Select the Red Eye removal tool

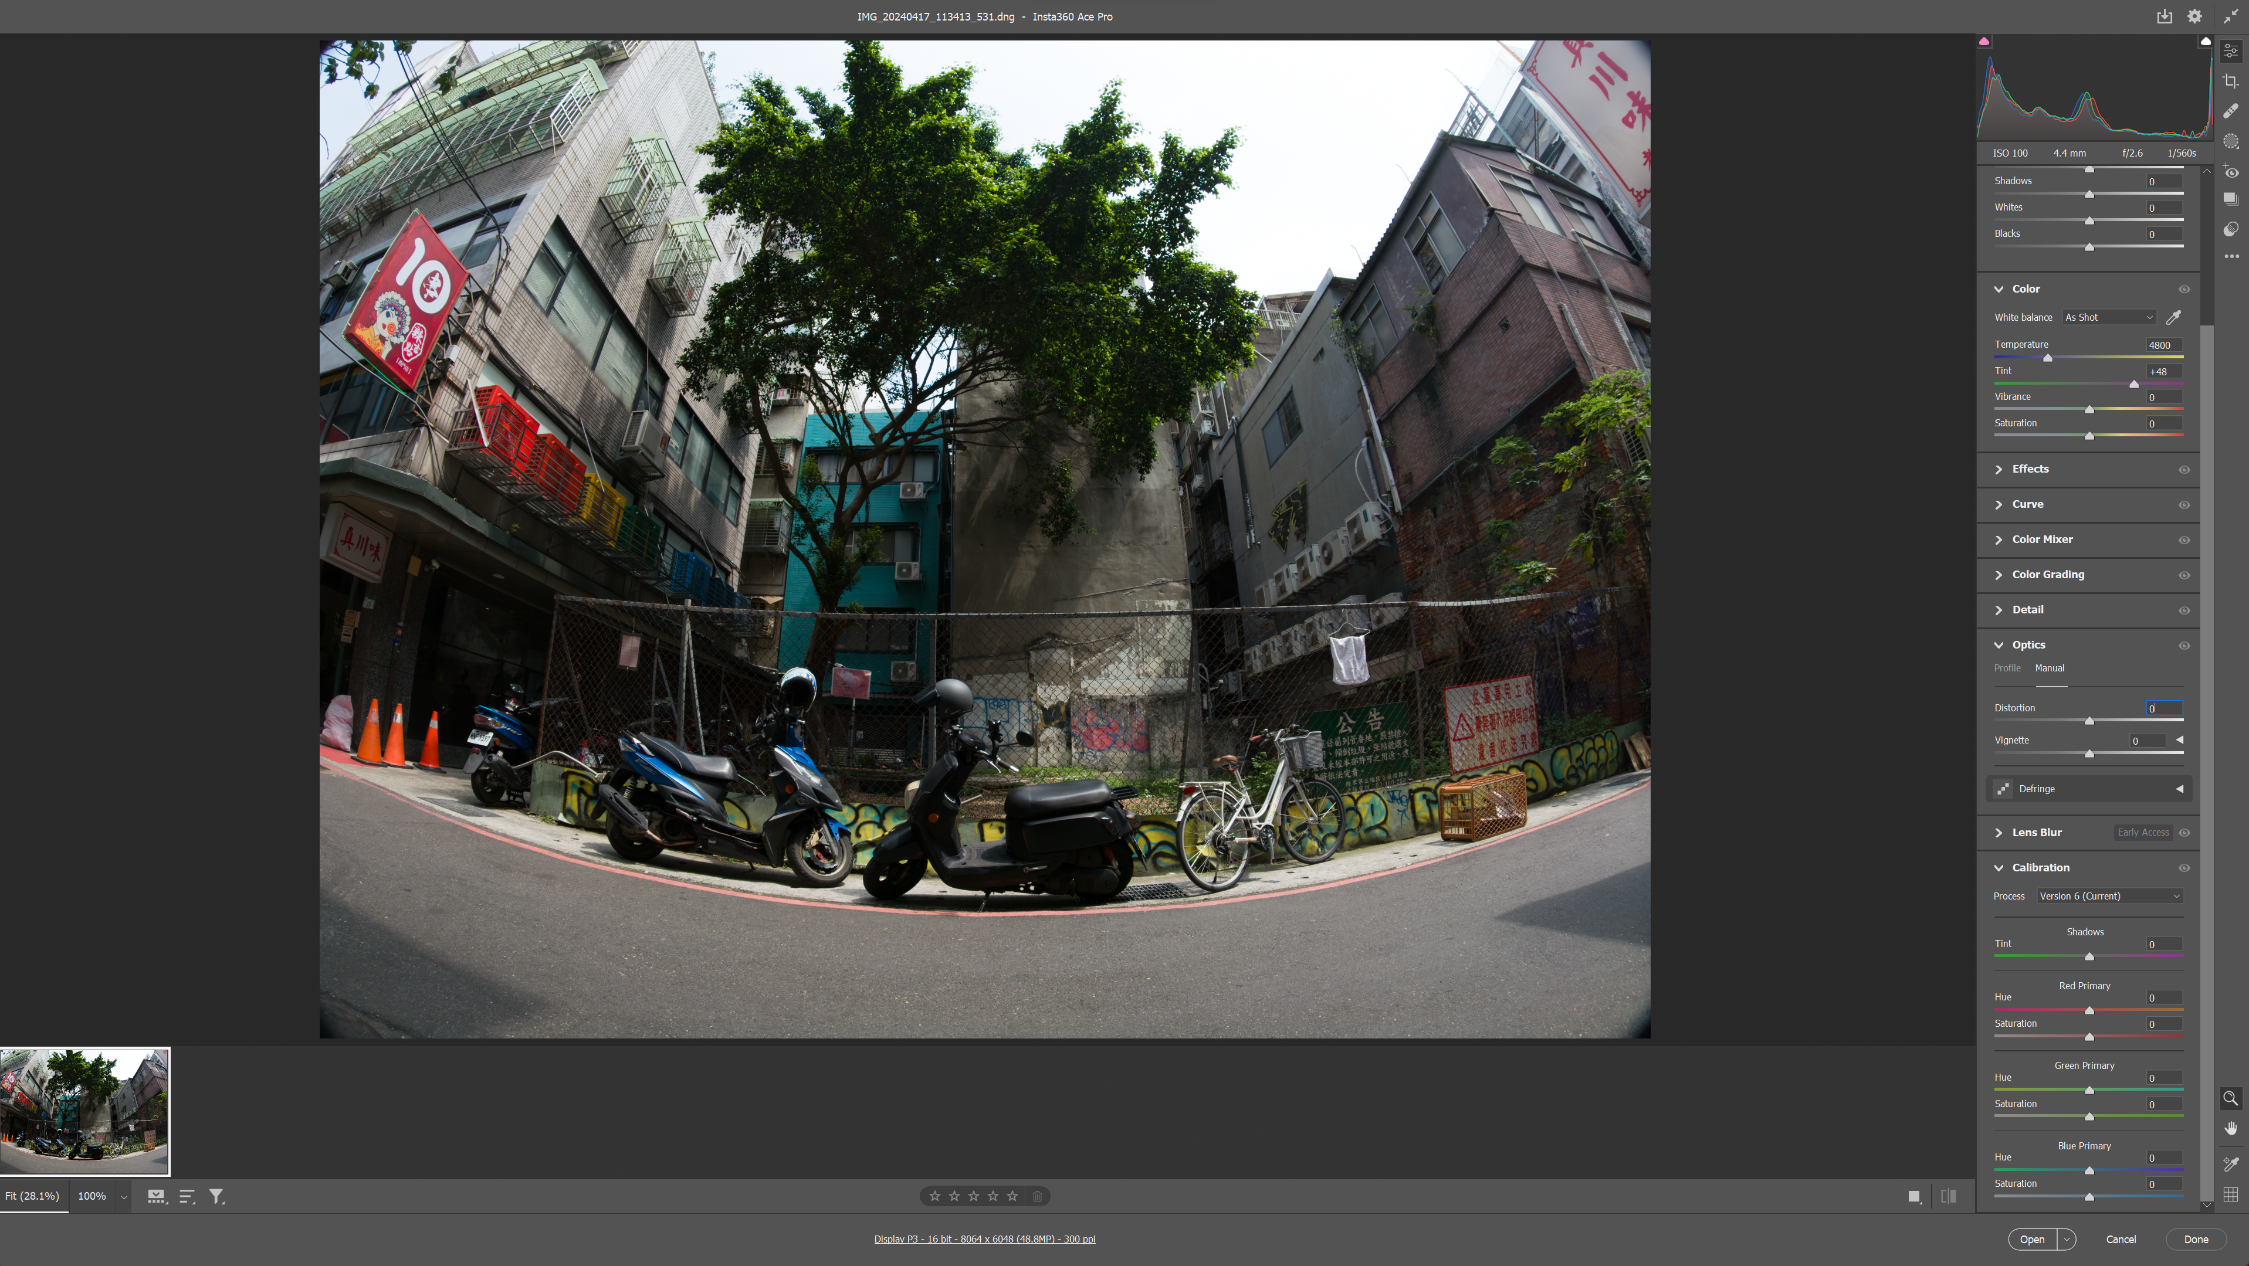point(2231,171)
